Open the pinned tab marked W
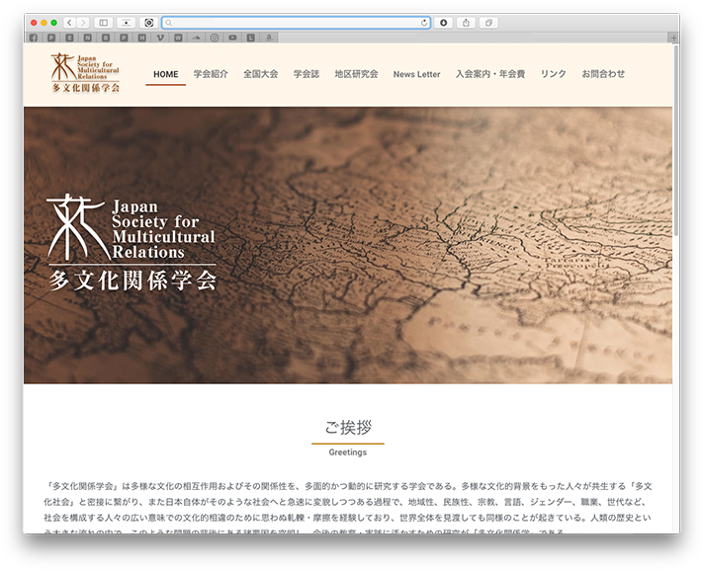Image resolution: width=704 pixels, height=571 pixels. point(178,38)
